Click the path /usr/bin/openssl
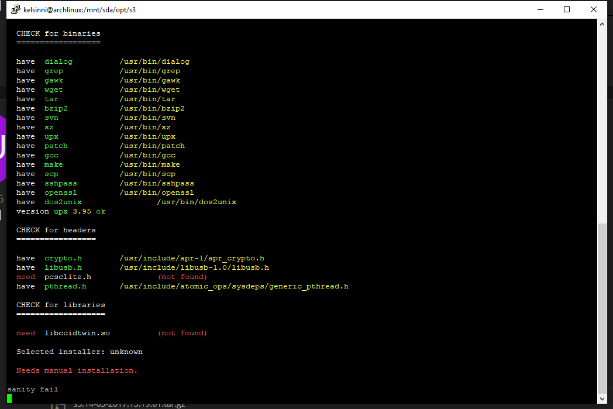 [x=157, y=193]
